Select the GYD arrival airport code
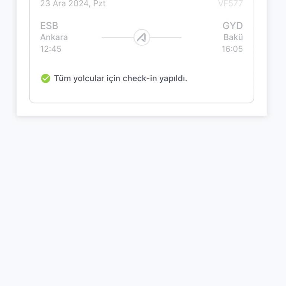The image size is (286, 286). (232, 26)
